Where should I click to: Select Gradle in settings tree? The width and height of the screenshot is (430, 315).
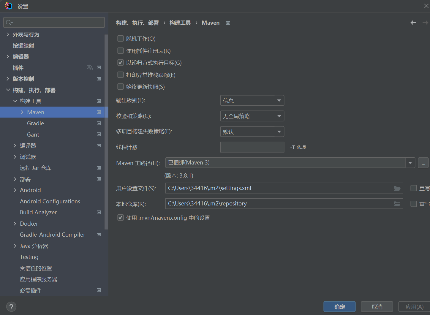click(35, 123)
